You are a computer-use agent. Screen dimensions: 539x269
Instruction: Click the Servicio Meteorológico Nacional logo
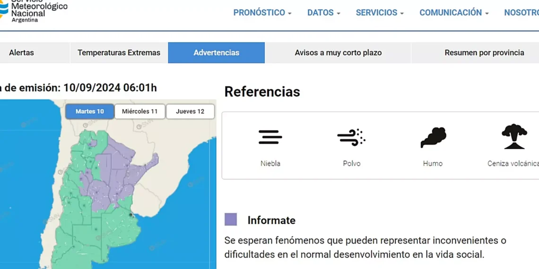tap(33, 11)
